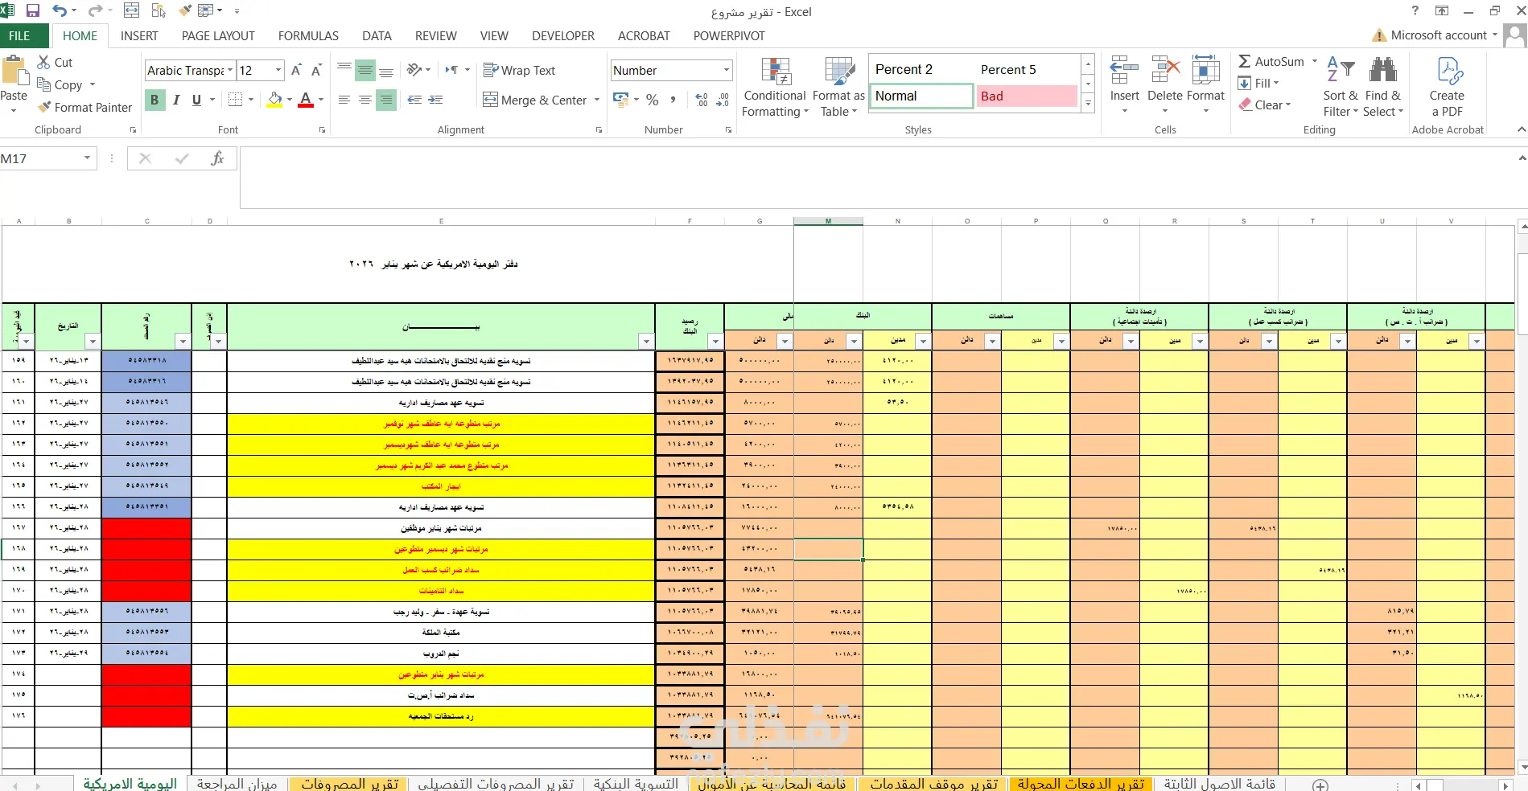Toggle Wrap Text for the cell
Screen dimensions: 1528x791
519,71
